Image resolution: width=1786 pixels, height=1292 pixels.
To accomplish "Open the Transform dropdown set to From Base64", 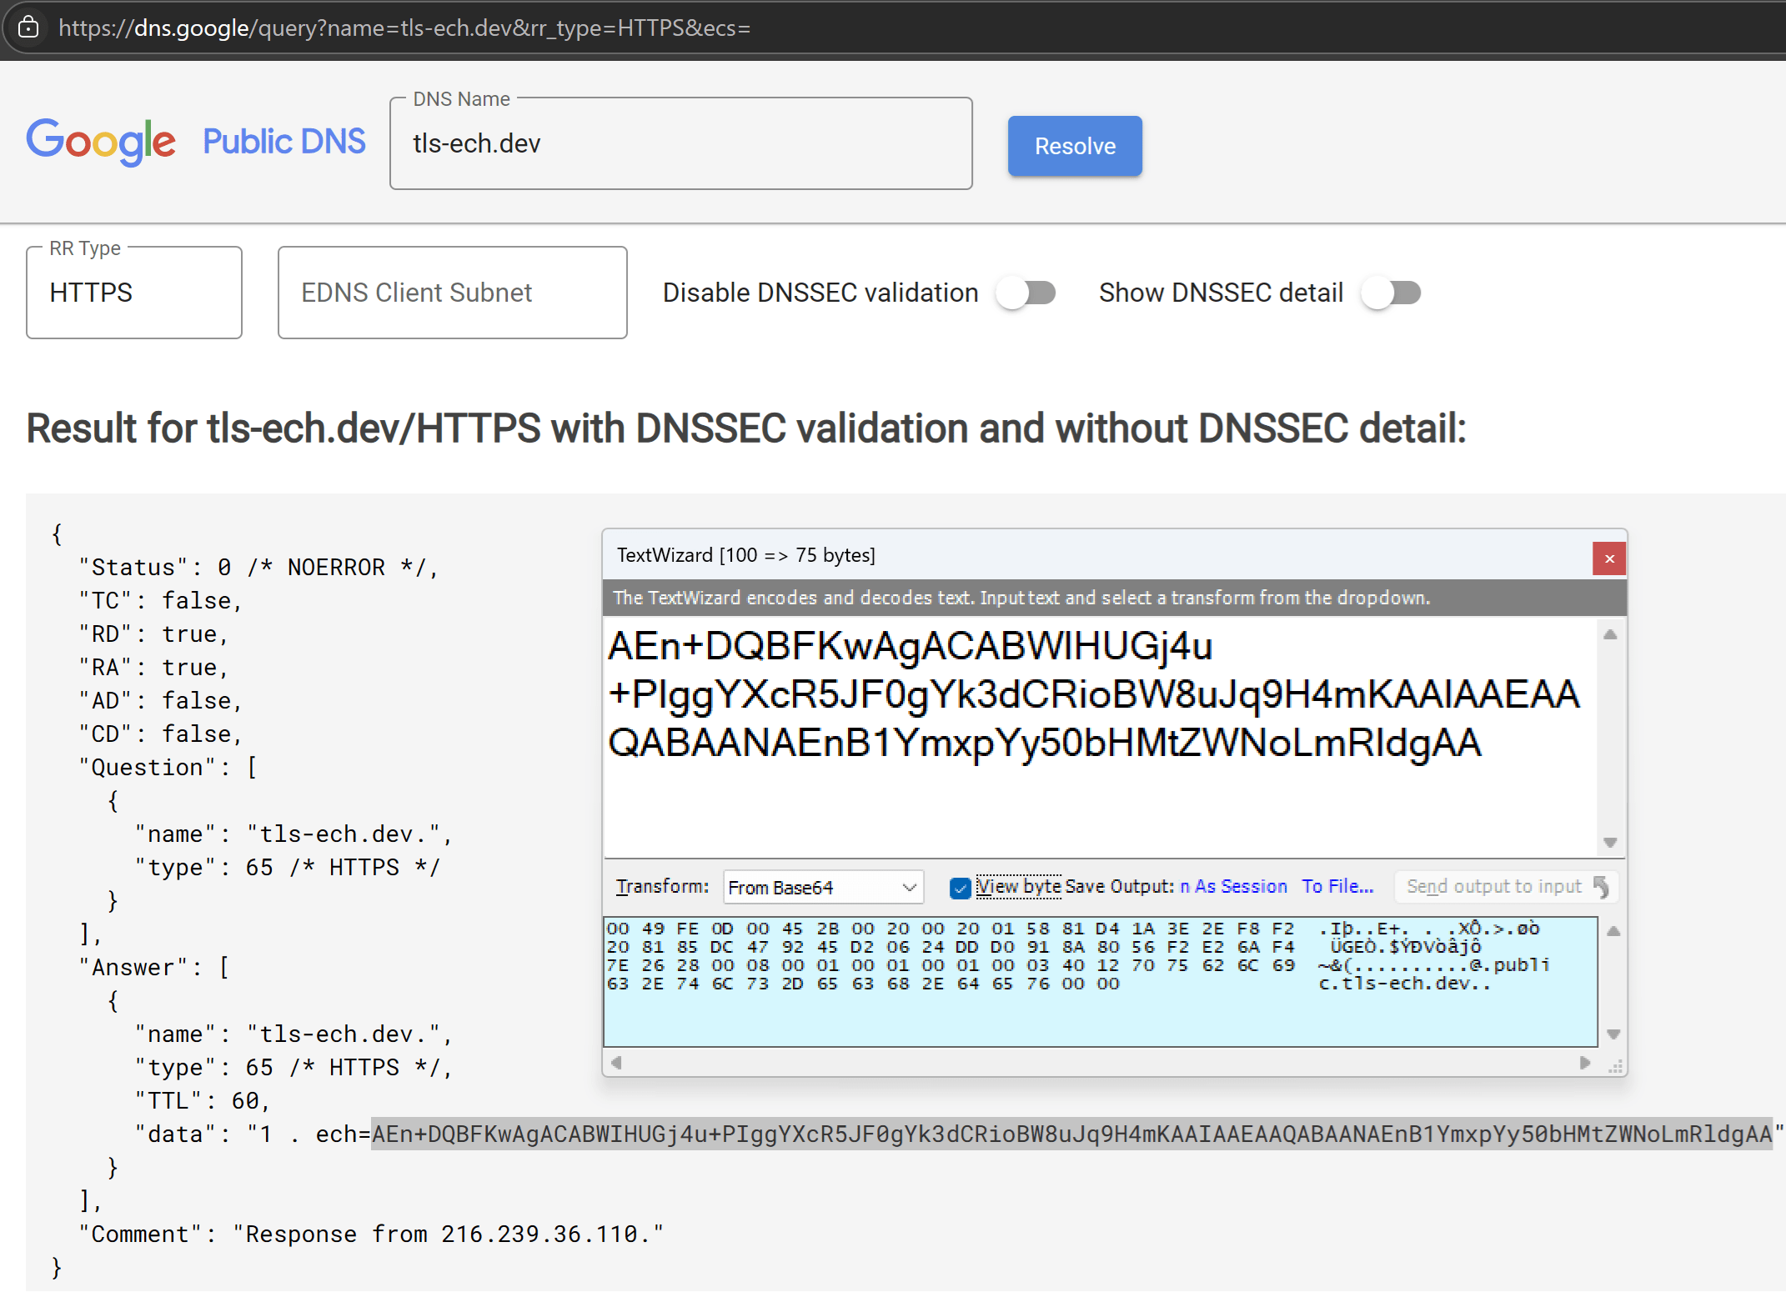I will tap(823, 887).
